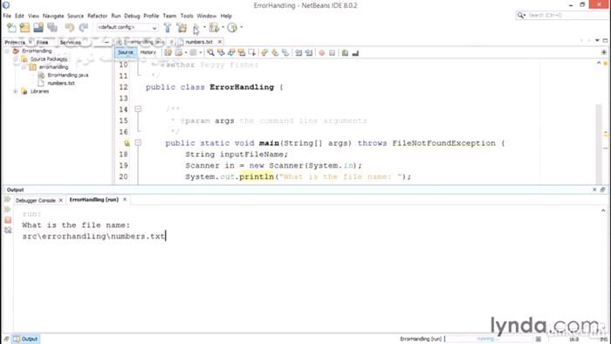The image size is (611, 344).
Task: Open the Navigate menu
Action: [x=53, y=16]
